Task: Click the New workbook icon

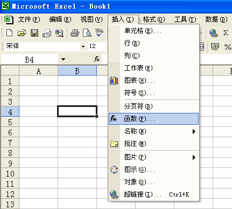Action: pyautogui.click(x=10, y=33)
